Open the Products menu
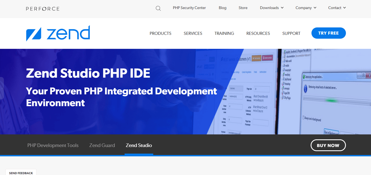 click(x=160, y=33)
